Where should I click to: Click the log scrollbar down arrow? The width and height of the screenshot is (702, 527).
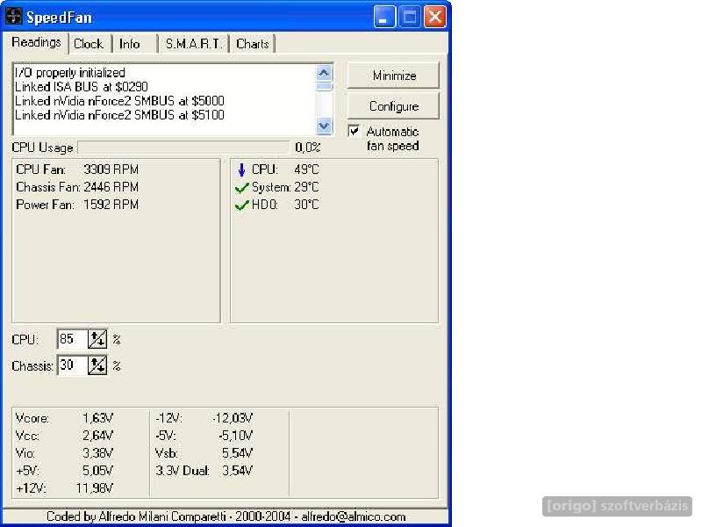324,126
